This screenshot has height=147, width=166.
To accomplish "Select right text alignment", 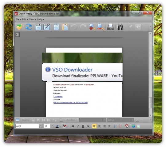I will click(104, 126).
